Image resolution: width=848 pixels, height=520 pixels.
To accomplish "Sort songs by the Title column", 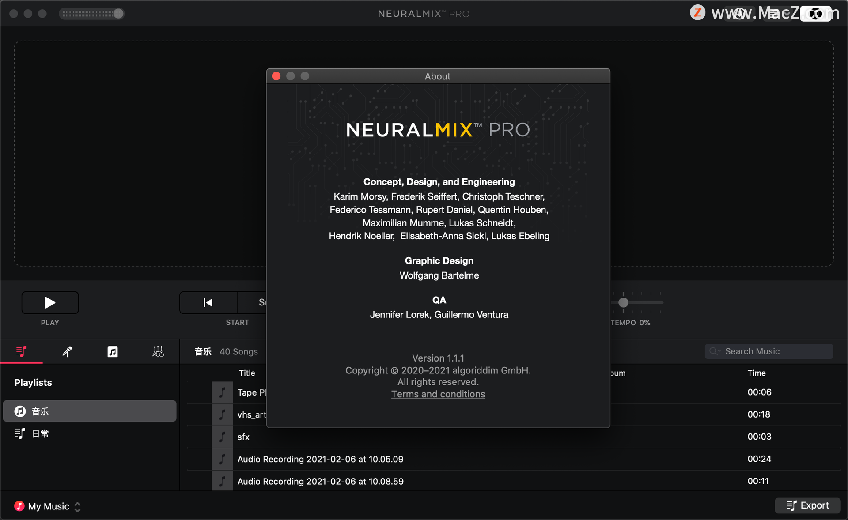I will 247,373.
